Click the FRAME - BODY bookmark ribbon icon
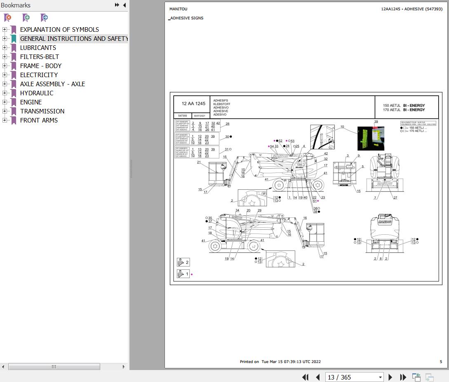The image size is (449, 382). (x=14, y=66)
